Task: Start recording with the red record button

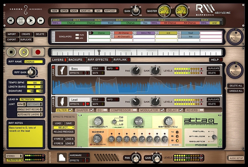Action: (x=38, y=52)
